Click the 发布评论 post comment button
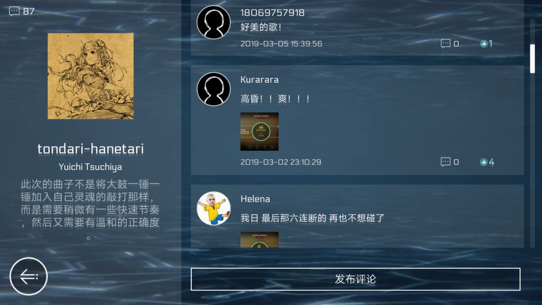 pyautogui.click(x=355, y=279)
